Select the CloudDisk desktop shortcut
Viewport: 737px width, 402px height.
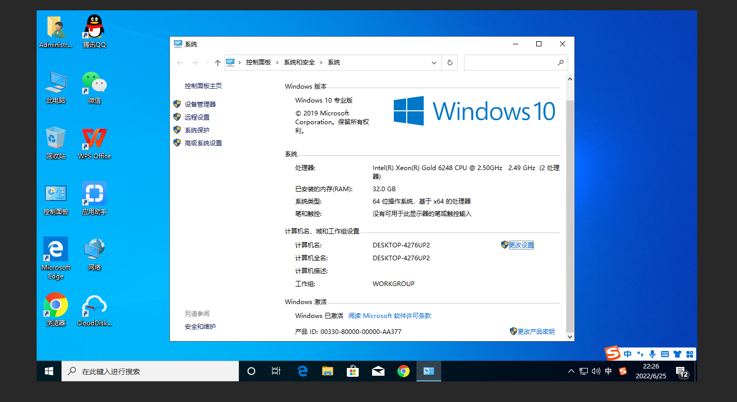(94, 310)
